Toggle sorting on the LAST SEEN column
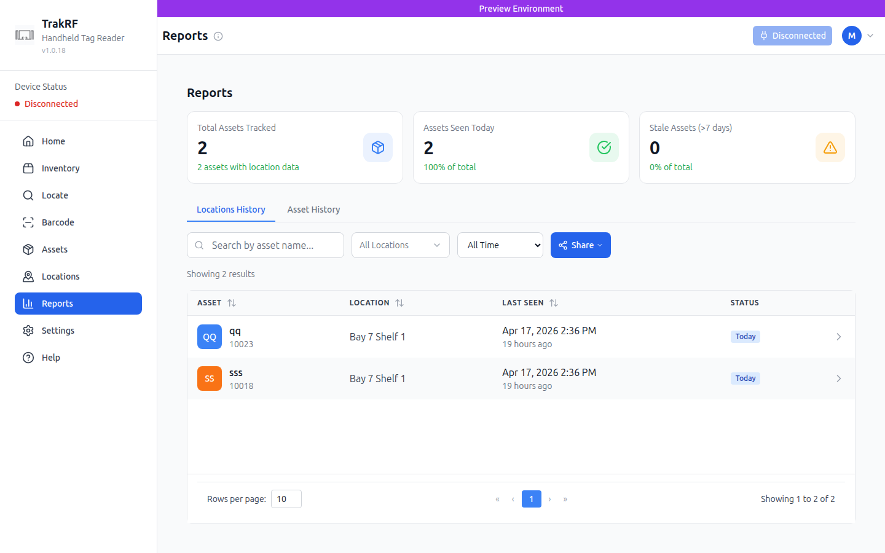 tap(554, 302)
